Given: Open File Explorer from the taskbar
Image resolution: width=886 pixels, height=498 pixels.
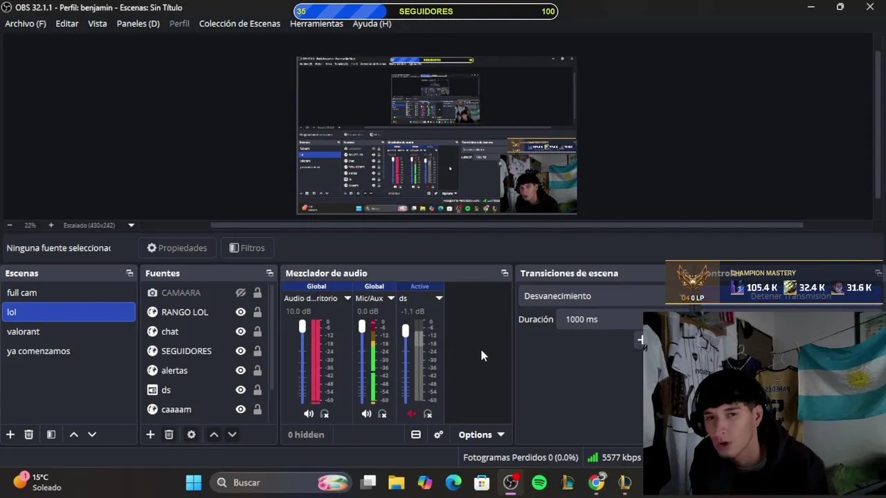Looking at the screenshot, I should point(396,483).
